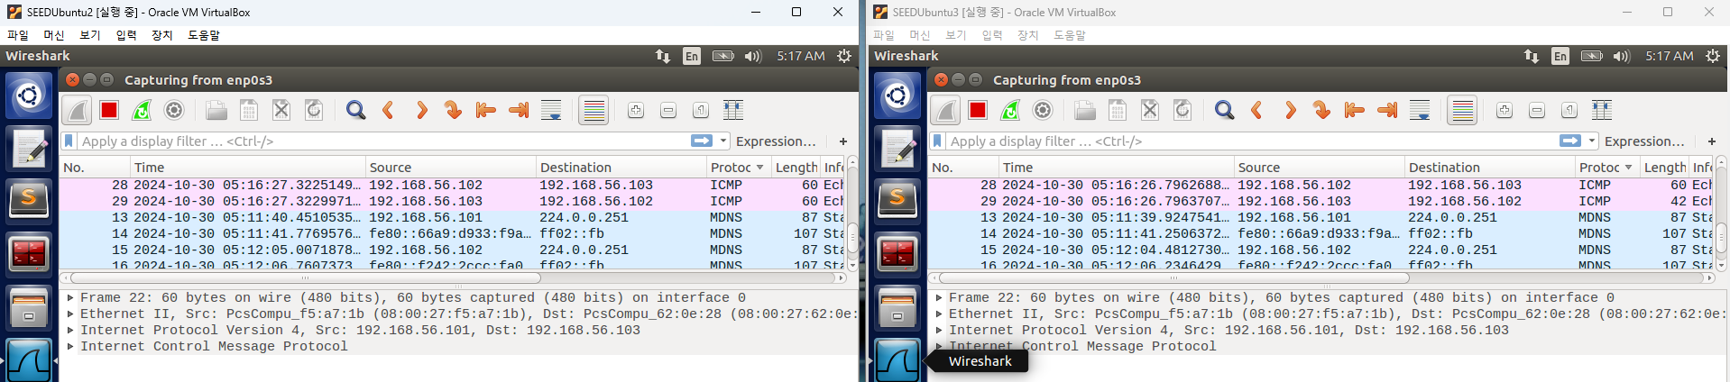This screenshot has height=382, width=1730.
Task: Click filter bookmark icon in SEEDUbuntu2
Action: [x=69, y=141]
